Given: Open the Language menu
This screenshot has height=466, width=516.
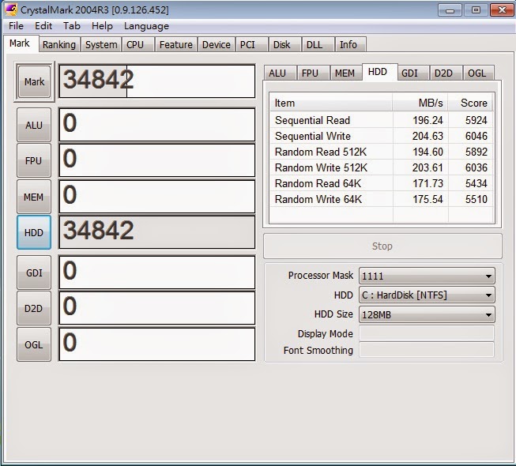Looking at the screenshot, I should pyautogui.click(x=146, y=26).
